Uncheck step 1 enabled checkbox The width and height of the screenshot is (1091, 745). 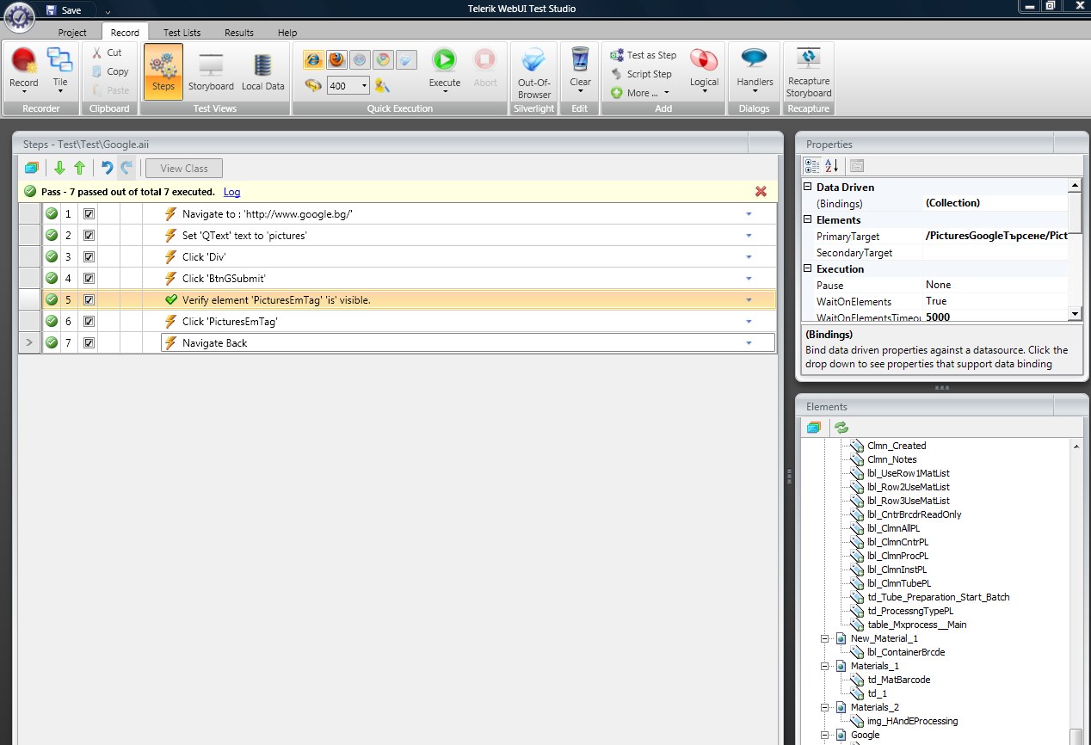pos(89,213)
